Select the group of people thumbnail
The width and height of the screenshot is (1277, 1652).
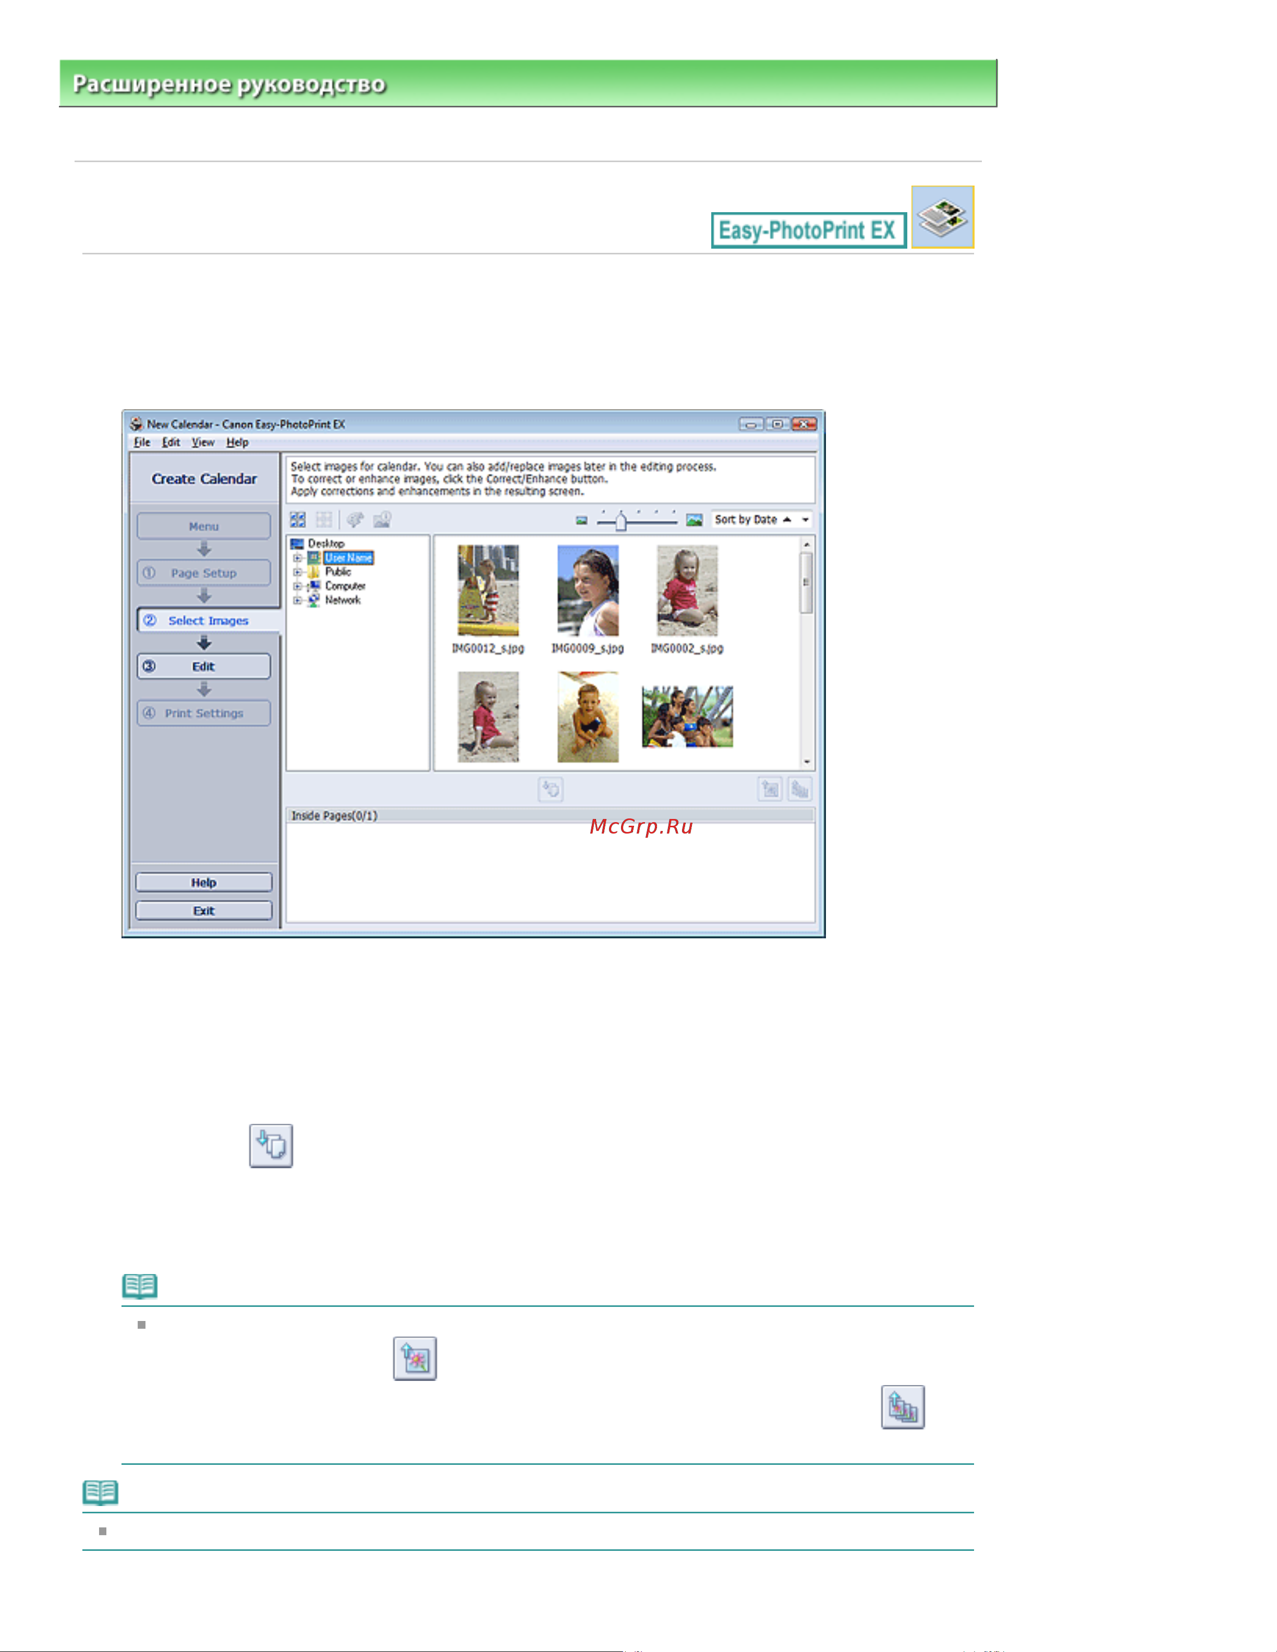(x=688, y=717)
